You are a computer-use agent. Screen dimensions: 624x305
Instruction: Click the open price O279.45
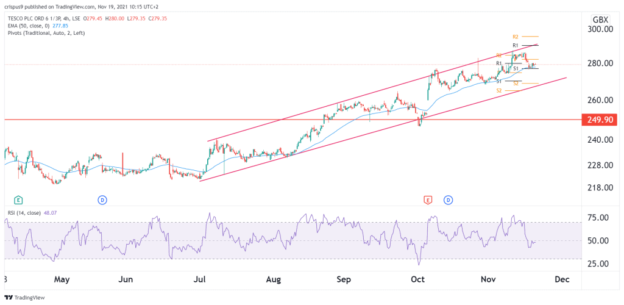pos(92,19)
